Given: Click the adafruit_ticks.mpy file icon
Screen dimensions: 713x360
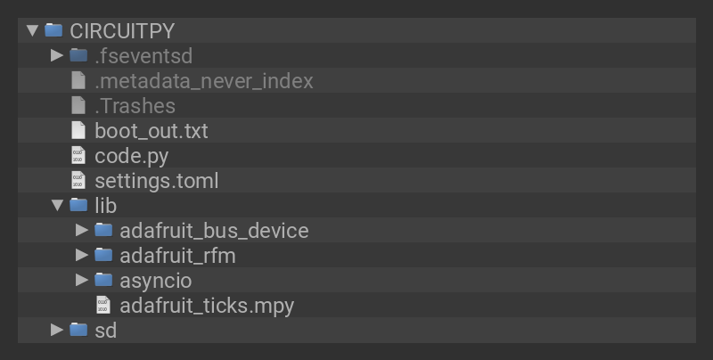Looking at the screenshot, I should pyautogui.click(x=103, y=305).
